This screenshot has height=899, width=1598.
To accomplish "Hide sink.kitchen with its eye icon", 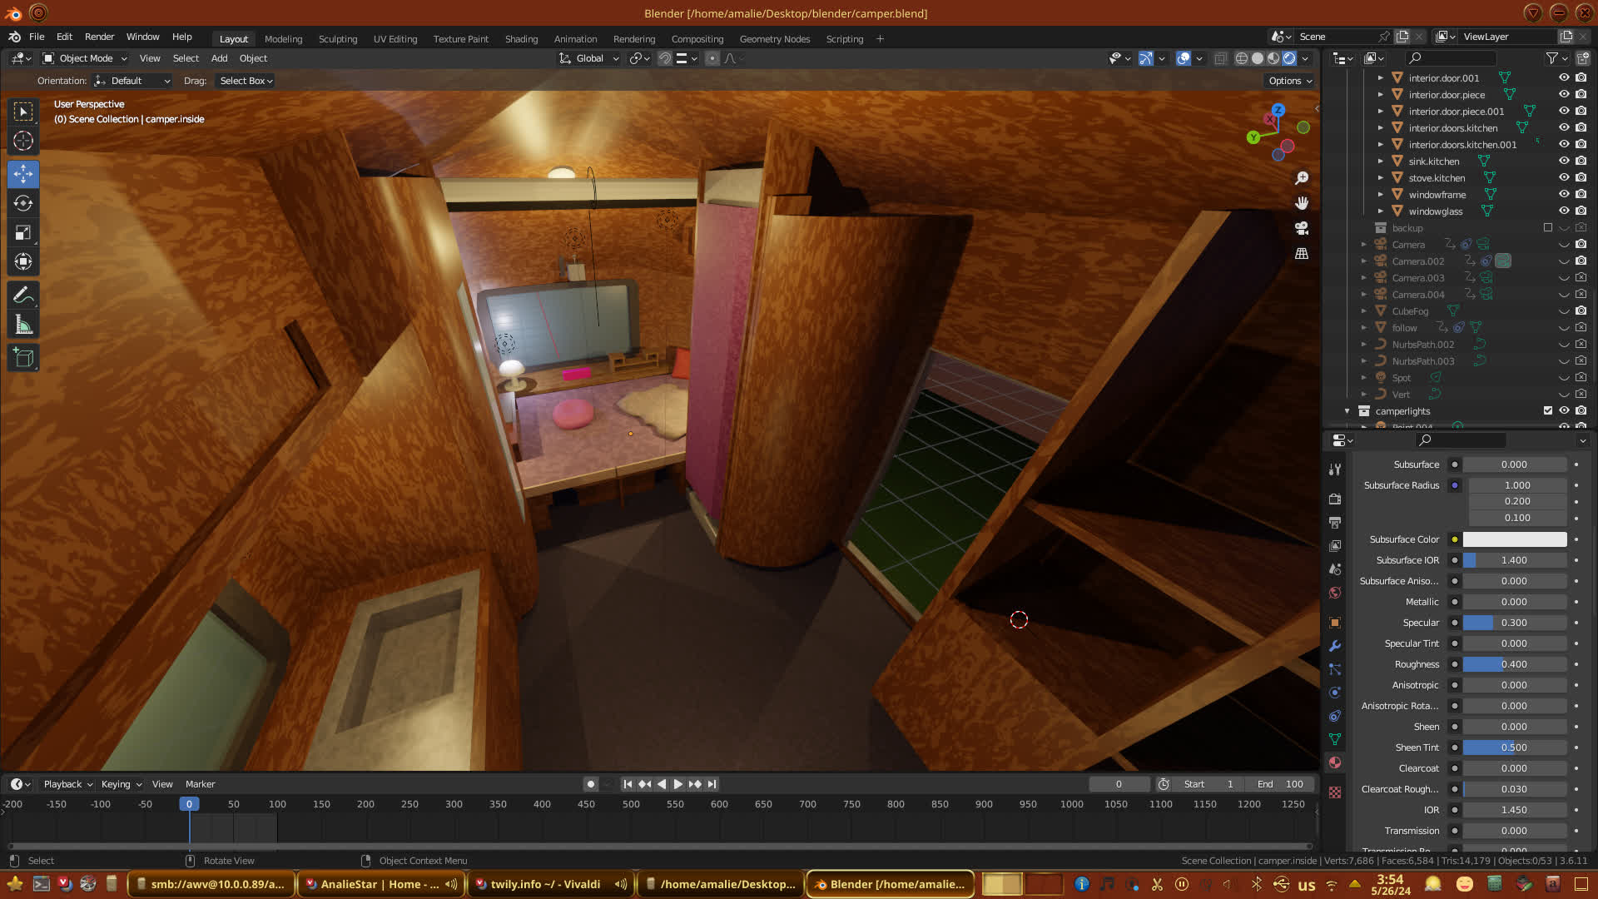I will point(1564,161).
